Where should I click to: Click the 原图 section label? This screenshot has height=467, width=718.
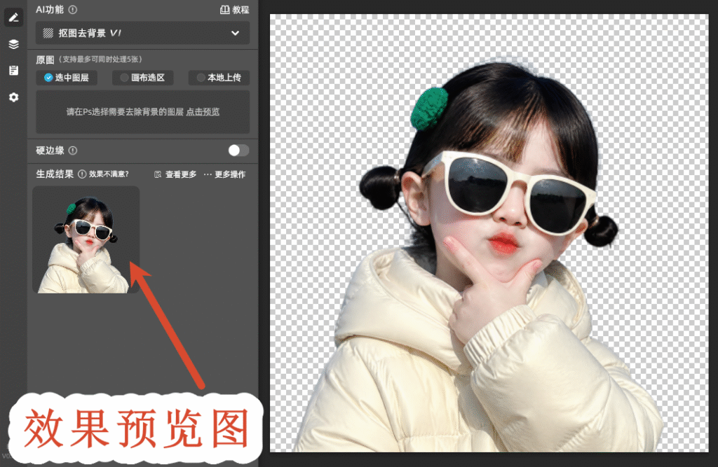[45, 60]
